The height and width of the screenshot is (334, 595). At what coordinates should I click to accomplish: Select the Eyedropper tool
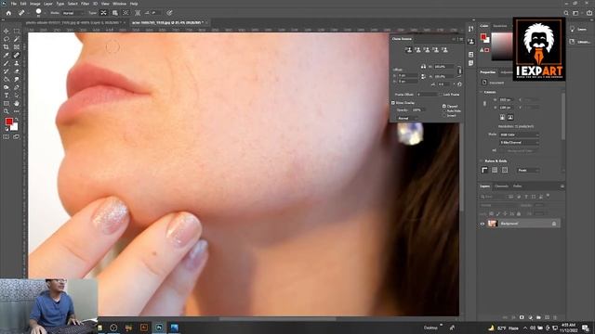(7, 56)
